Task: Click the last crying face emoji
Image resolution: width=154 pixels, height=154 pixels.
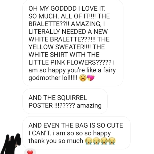Action: tap(112, 141)
